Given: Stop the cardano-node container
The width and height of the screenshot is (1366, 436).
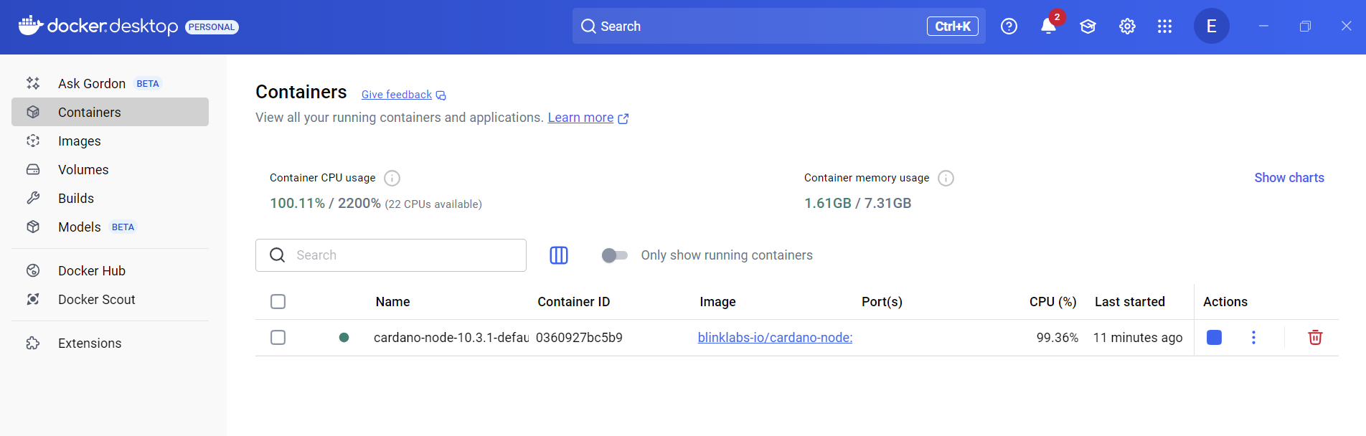Looking at the screenshot, I should coord(1214,338).
